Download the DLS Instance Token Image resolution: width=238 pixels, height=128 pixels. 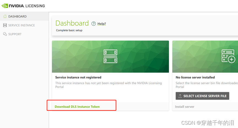pyautogui.click(x=77, y=107)
